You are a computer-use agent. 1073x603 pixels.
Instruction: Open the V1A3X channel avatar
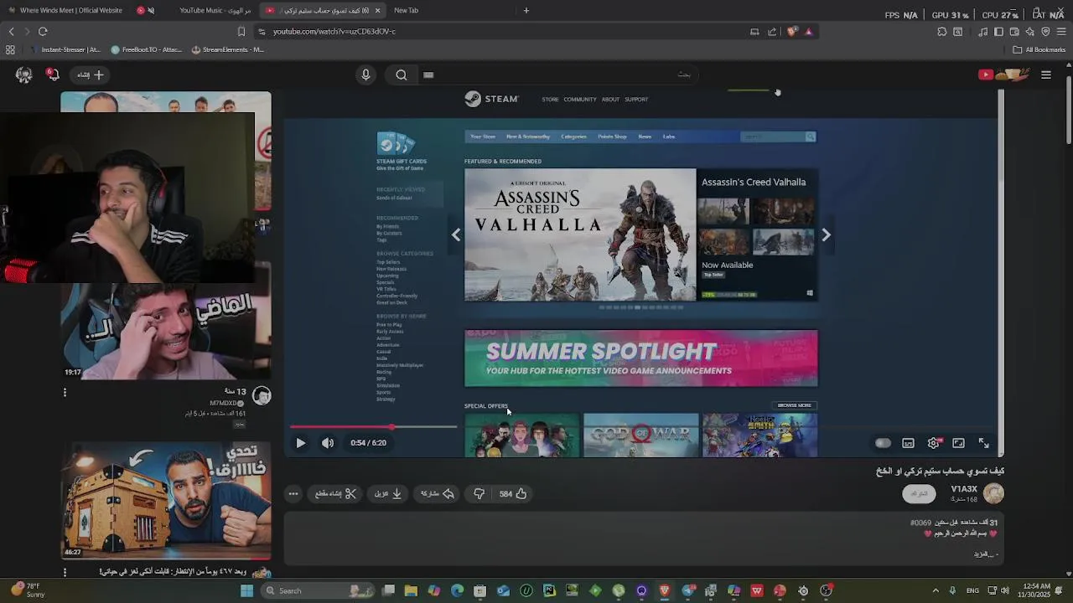coord(993,494)
